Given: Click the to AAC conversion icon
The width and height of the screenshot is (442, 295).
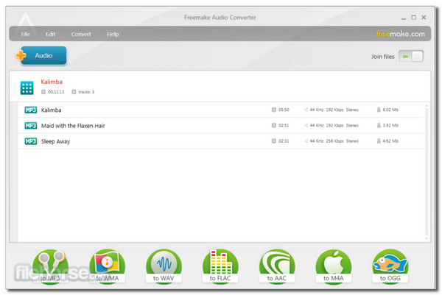Looking at the screenshot, I should [x=277, y=266].
